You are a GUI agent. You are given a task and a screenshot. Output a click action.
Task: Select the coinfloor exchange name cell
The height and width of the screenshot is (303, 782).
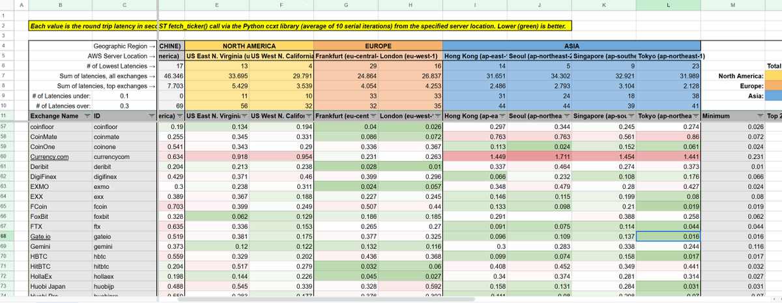coord(60,126)
